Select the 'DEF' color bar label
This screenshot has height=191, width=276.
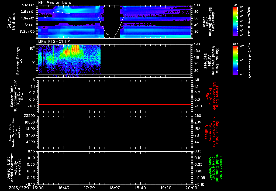[x=235, y=45]
